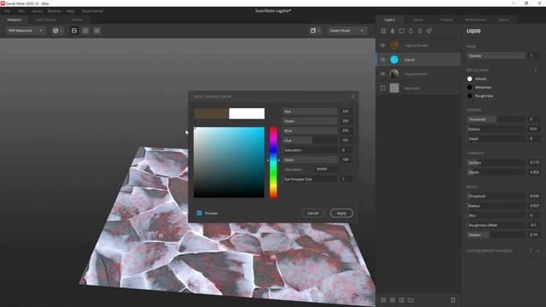Switch to the Export tab

[503, 20]
